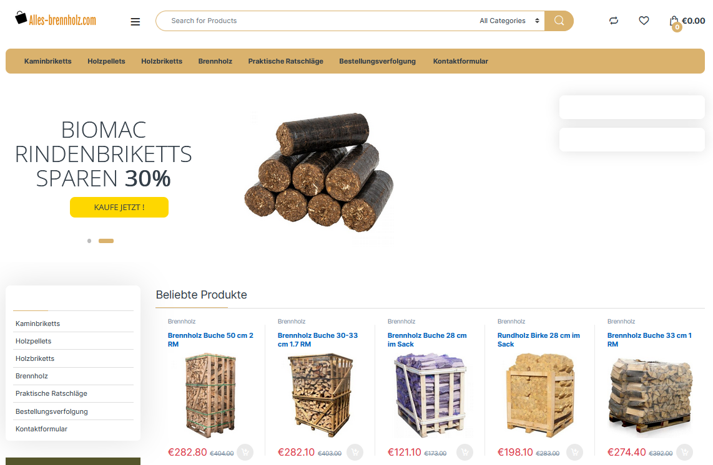Open the wishlist heart icon
The height and width of the screenshot is (465, 713).
tap(644, 21)
